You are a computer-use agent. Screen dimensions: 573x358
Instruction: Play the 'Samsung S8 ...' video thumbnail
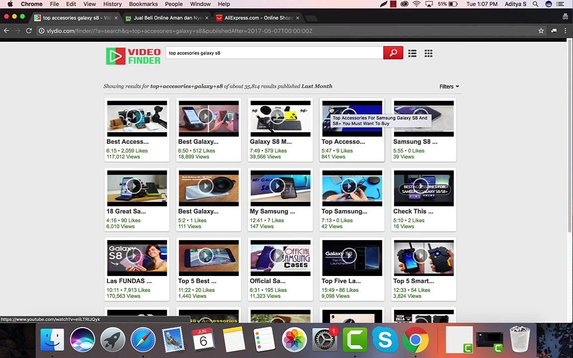coord(424,118)
